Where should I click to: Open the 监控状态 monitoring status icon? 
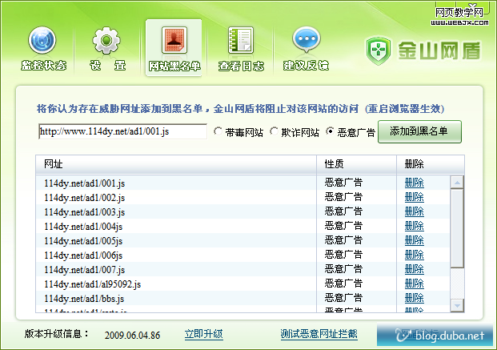[42, 40]
